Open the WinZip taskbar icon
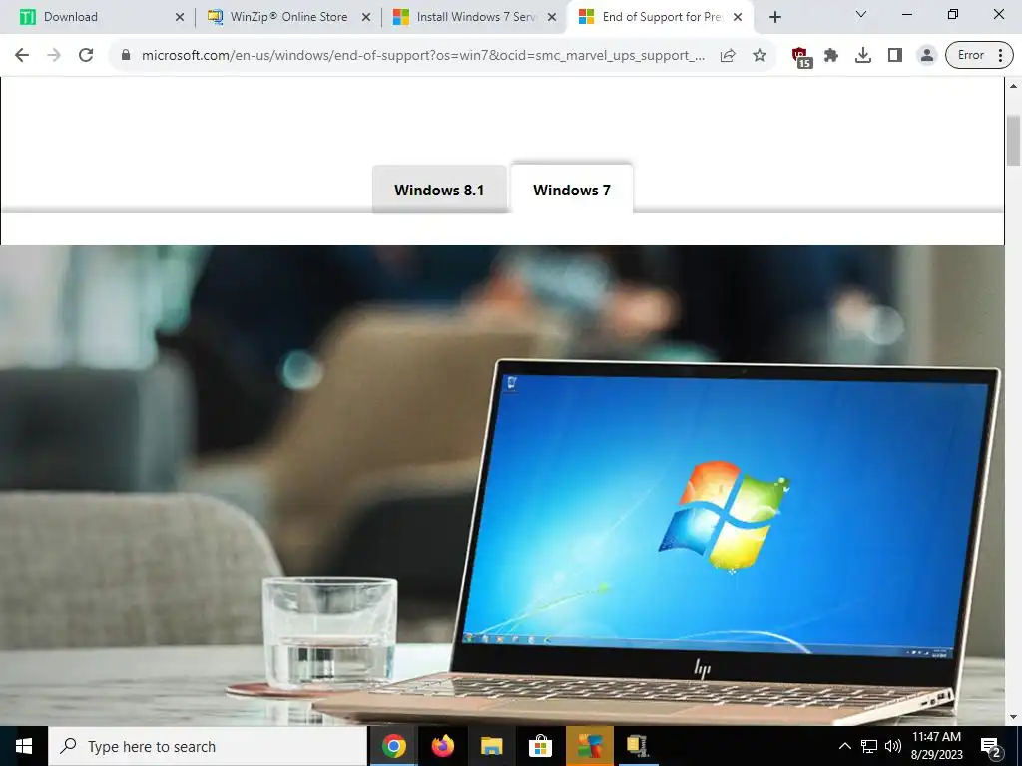Viewport: 1022px width, 766px height. click(638, 746)
